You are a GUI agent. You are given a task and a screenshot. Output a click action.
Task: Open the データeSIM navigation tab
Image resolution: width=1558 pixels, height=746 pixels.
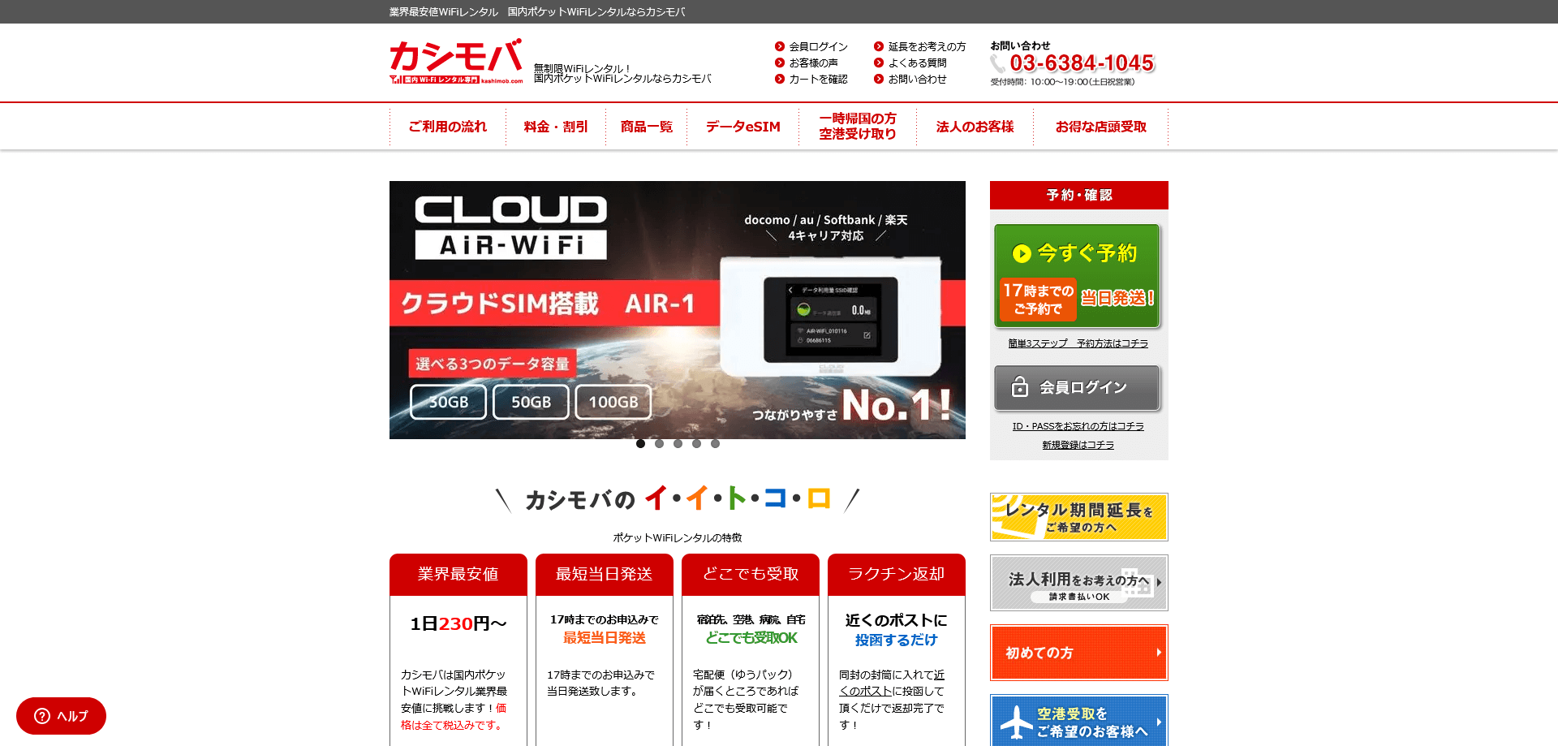point(742,126)
